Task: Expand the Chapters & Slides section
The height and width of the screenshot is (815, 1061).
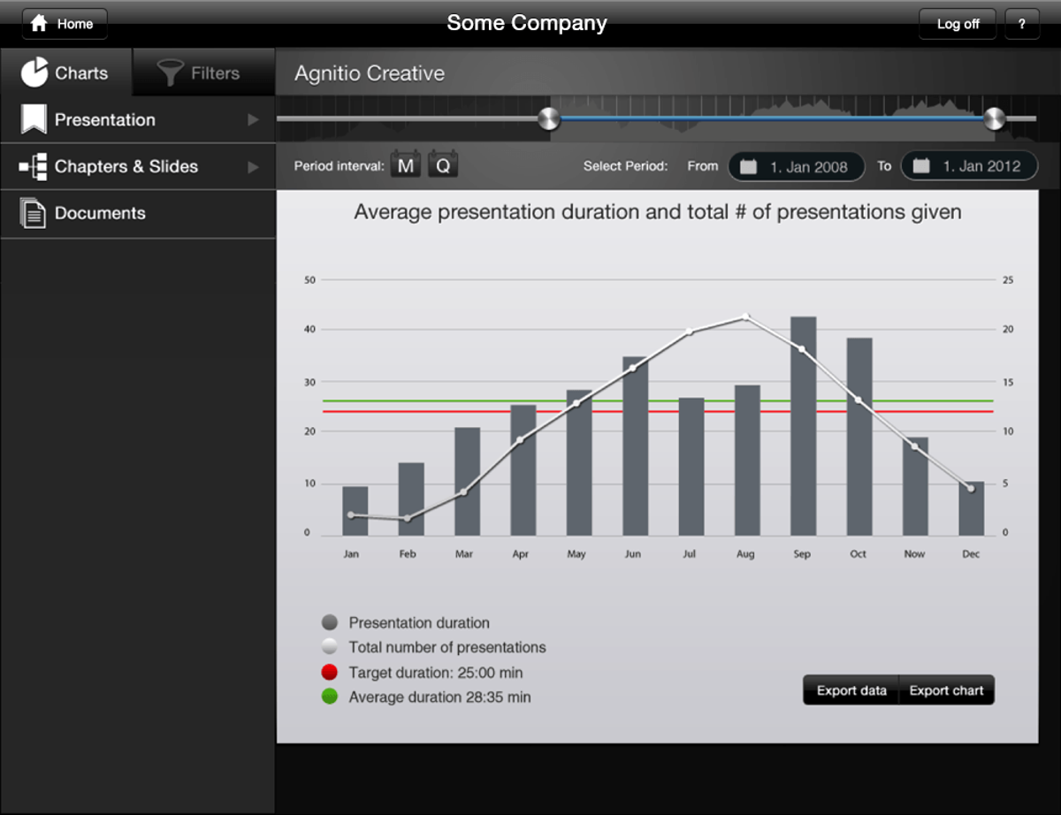Action: pyautogui.click(x=255, y=166)
